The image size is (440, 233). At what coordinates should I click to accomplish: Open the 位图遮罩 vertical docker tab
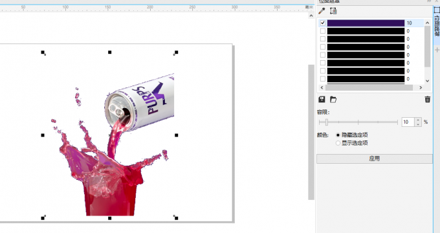click(437, 25)
